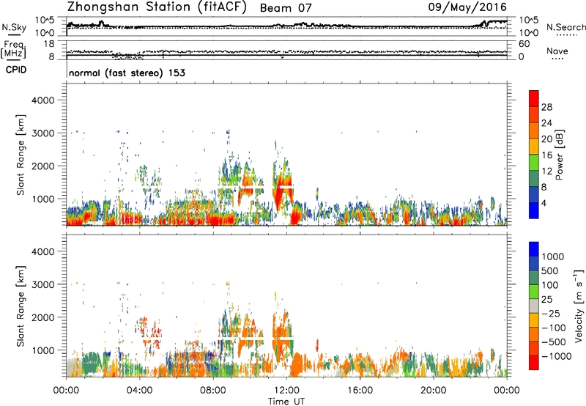Image resolution: width=586 pixels, height=406 pixels.
Task: Click the leftmost 00:00 time tick label
Action: [66, 391]
